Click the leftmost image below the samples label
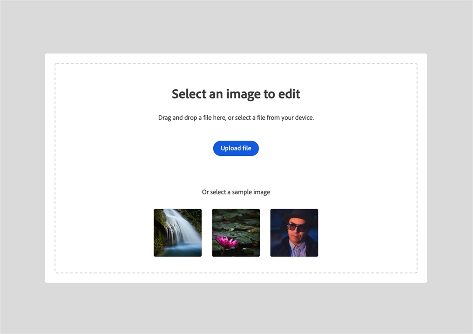This screenshot has height=334, width=473. pos(178,232)
